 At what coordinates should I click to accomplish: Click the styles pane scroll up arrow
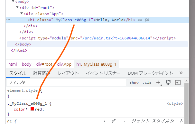(186, 81)
